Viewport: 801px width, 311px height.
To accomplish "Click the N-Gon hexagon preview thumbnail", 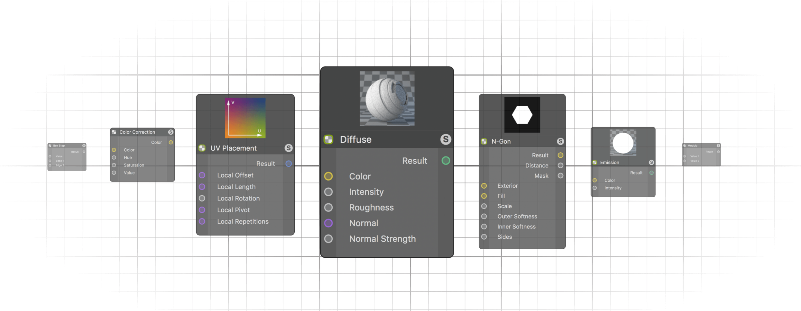I will [522, 115].
